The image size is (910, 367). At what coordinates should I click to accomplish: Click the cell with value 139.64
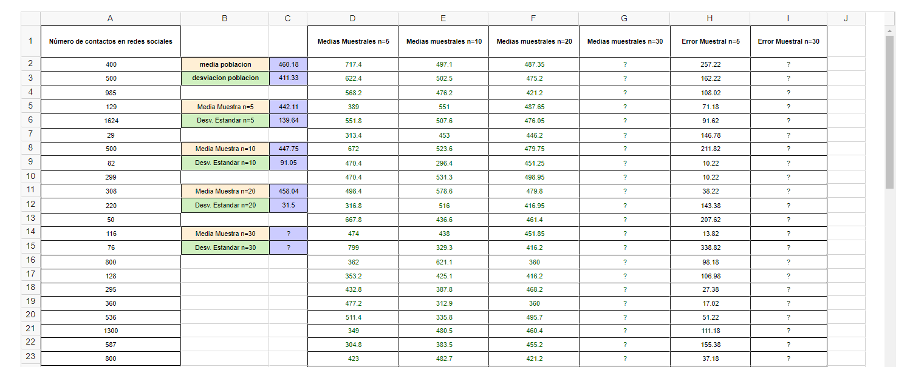(288, 120)
